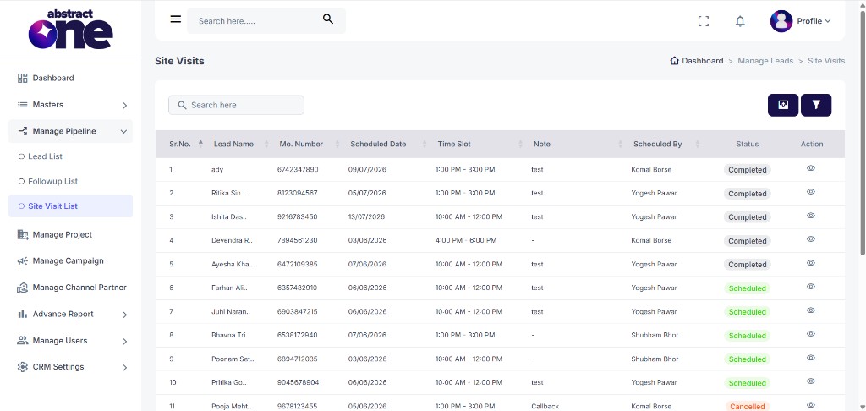Viewport: 866px width, 411px height.
Task: Click the home icon in the breadcrumb
Action: click(674, 61)
